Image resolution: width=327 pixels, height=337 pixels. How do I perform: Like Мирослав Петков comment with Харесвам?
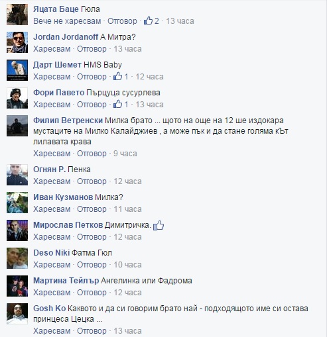52,237
